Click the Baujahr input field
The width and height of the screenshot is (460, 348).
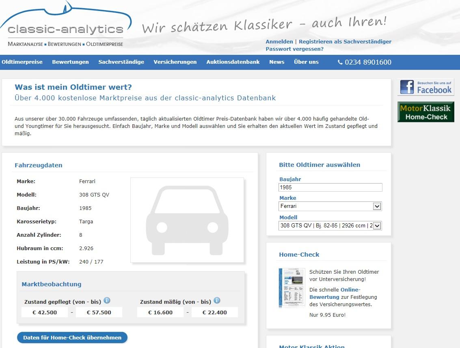(330, 187)
